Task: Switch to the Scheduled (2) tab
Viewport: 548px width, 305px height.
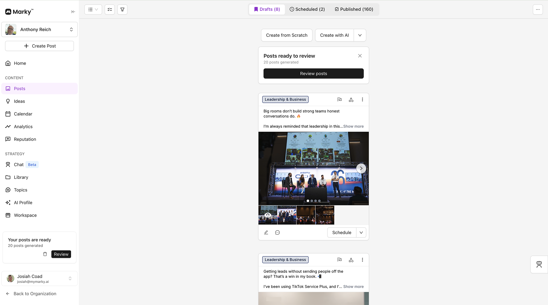Action: point(307,9)
